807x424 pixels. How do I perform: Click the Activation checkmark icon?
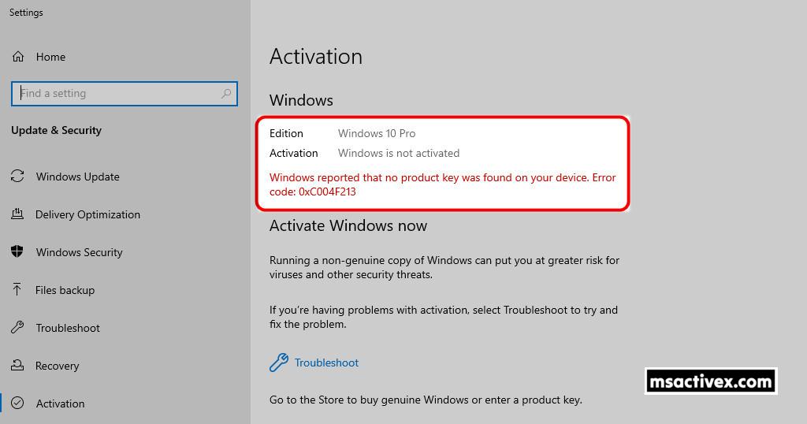17,404
